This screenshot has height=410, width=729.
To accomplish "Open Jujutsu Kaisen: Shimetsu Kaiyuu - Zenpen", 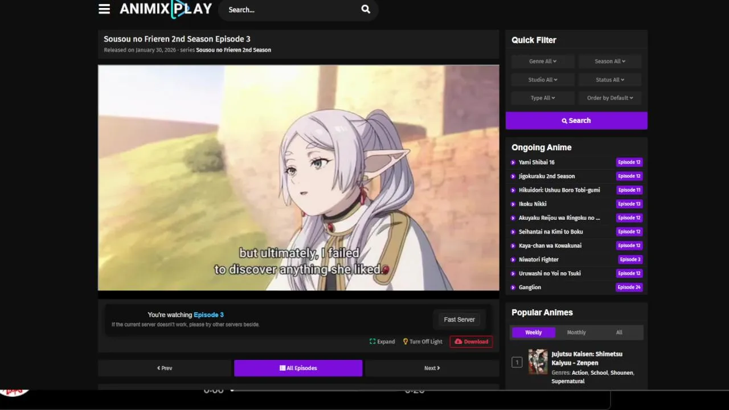I will (x=587, y=358).
